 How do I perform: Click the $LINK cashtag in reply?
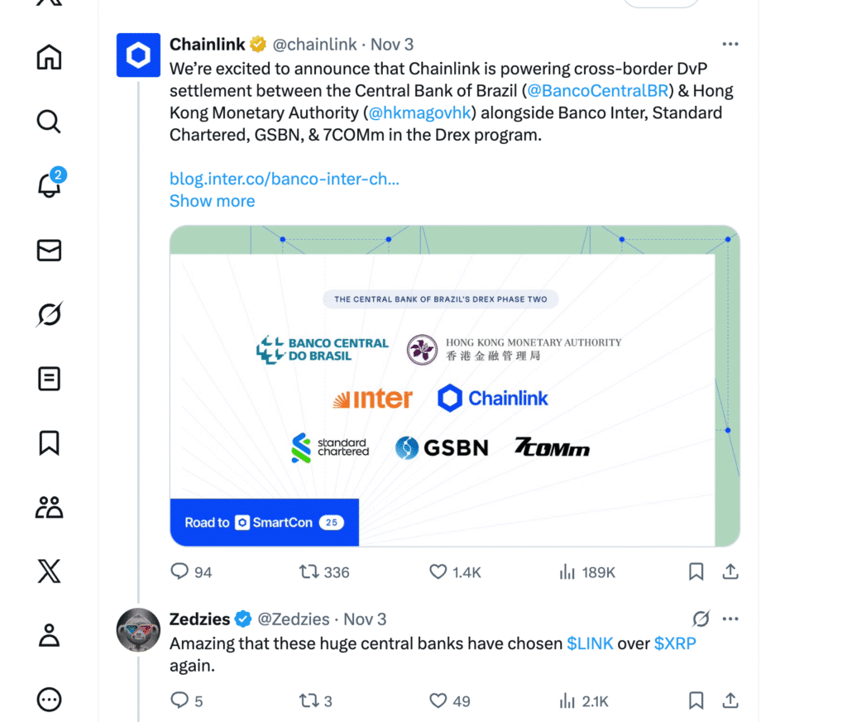[590, 643]
